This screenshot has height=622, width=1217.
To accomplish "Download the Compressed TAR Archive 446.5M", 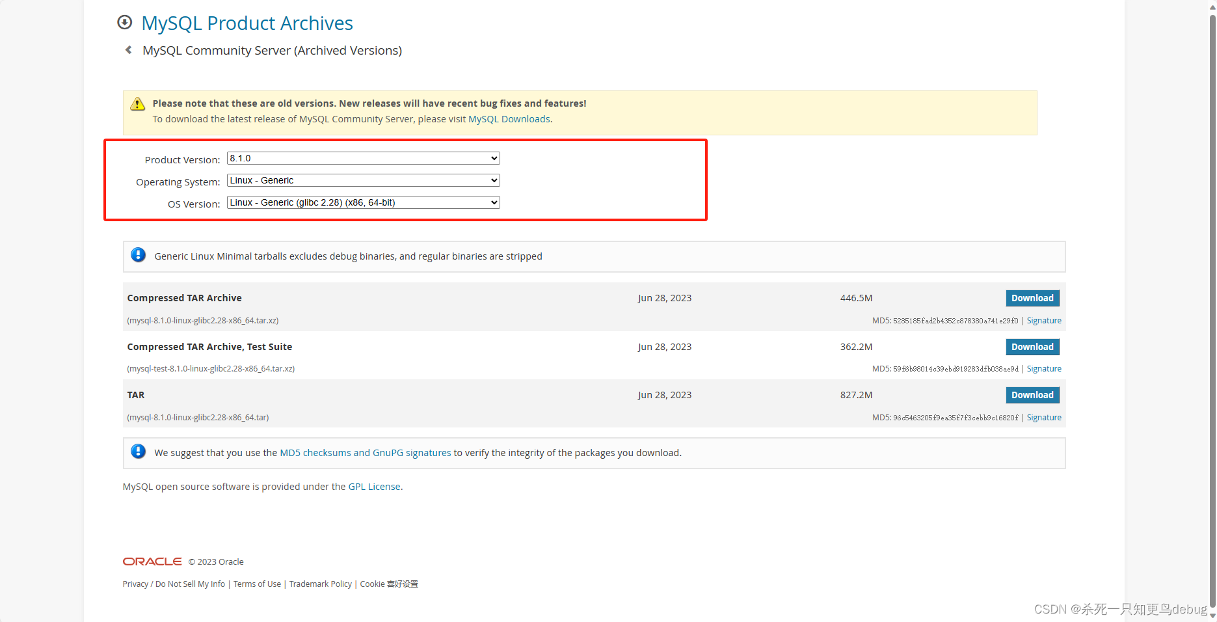I will (x=1032, y=298).
